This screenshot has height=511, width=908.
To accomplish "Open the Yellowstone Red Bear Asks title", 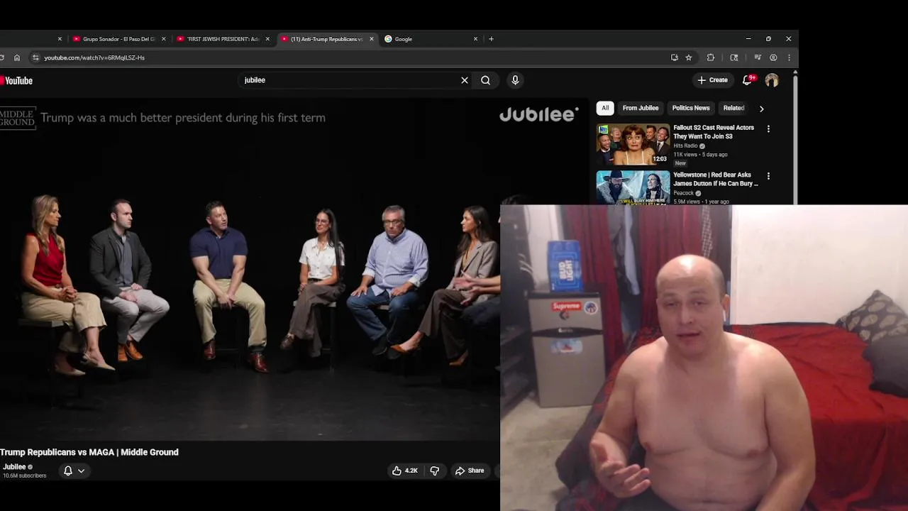I will click(x=715, y=179).
